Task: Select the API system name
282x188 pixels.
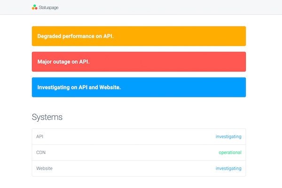Action: point(40,137)
